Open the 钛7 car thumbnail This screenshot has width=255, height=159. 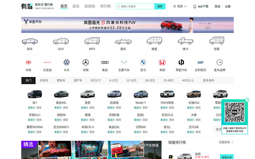tap(35, 94)
